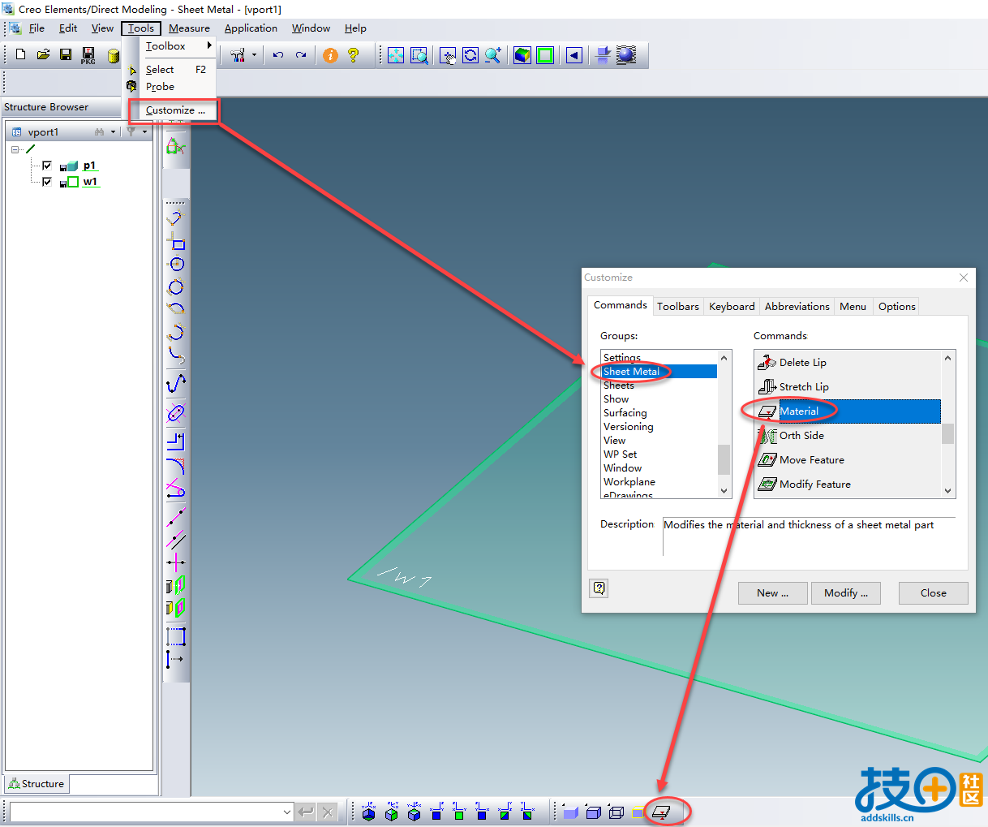988x827 pixels.
Task: Click the Modify ... button
Action: pyautogui.click(x=846, y=593)
